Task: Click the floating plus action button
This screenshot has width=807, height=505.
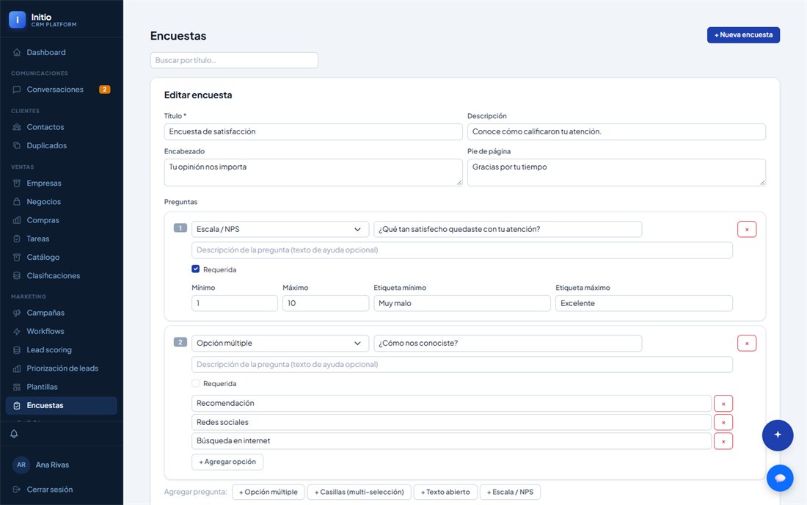Action: tap(778, 435)
